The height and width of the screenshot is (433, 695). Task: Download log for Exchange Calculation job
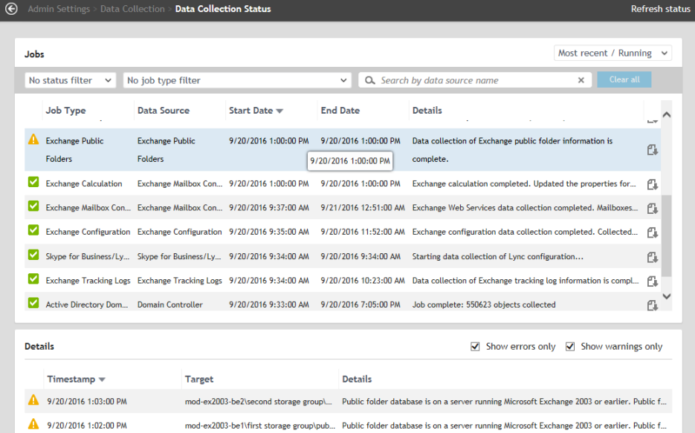point(653,184)
